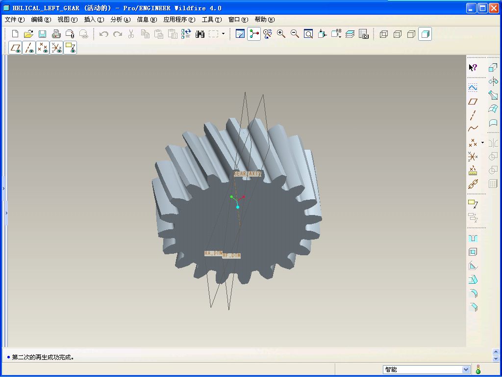
Task: Open the 分析(A) menu
Action: tap(121, 20)
